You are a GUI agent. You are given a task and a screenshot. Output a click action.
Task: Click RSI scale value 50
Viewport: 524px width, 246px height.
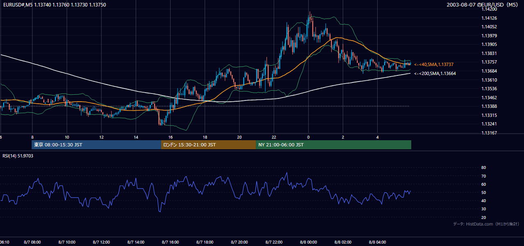(484, 193)
